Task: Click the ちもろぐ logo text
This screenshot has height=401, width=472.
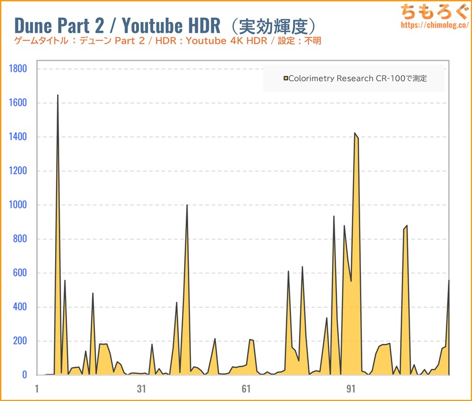Action: (x=435, y=12)
